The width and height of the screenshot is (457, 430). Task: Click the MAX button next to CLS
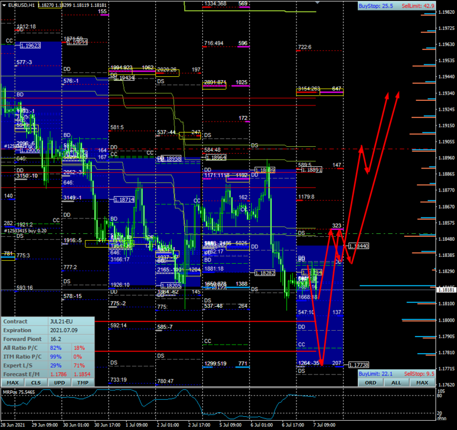tap(13, 383)
